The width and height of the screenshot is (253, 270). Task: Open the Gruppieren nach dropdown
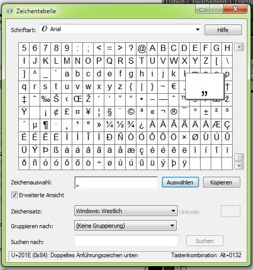pos(125,226)
